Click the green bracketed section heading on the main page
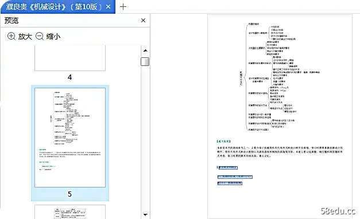360x219 pixels. pyautogui.click(x=223, y=141)
